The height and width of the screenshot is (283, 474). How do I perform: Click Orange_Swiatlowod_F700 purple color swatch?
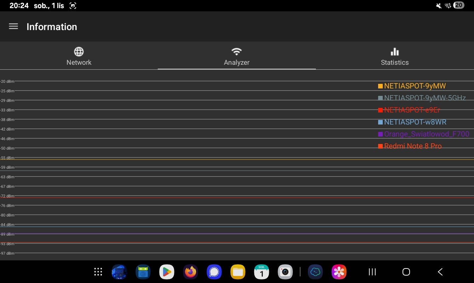[380, 134]
